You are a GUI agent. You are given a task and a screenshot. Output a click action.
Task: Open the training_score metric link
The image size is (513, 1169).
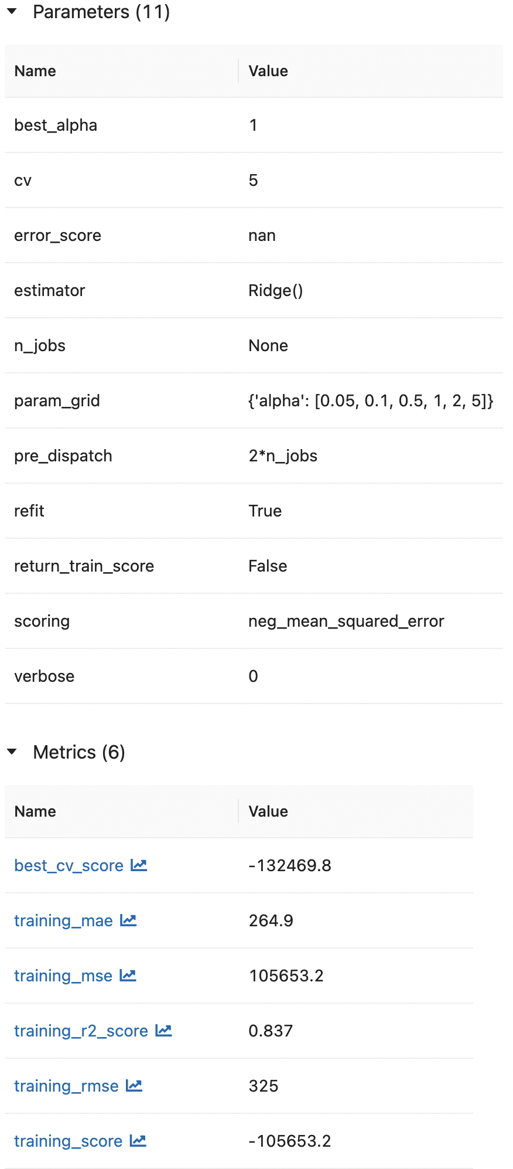coord(68,1141)
